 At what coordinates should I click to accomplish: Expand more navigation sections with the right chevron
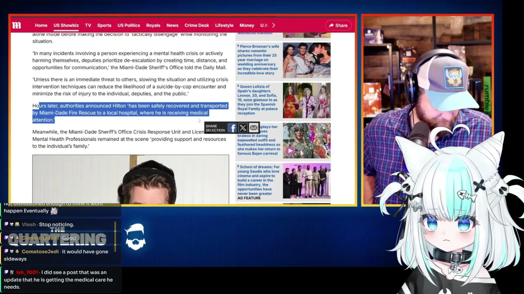click(273, 25)
